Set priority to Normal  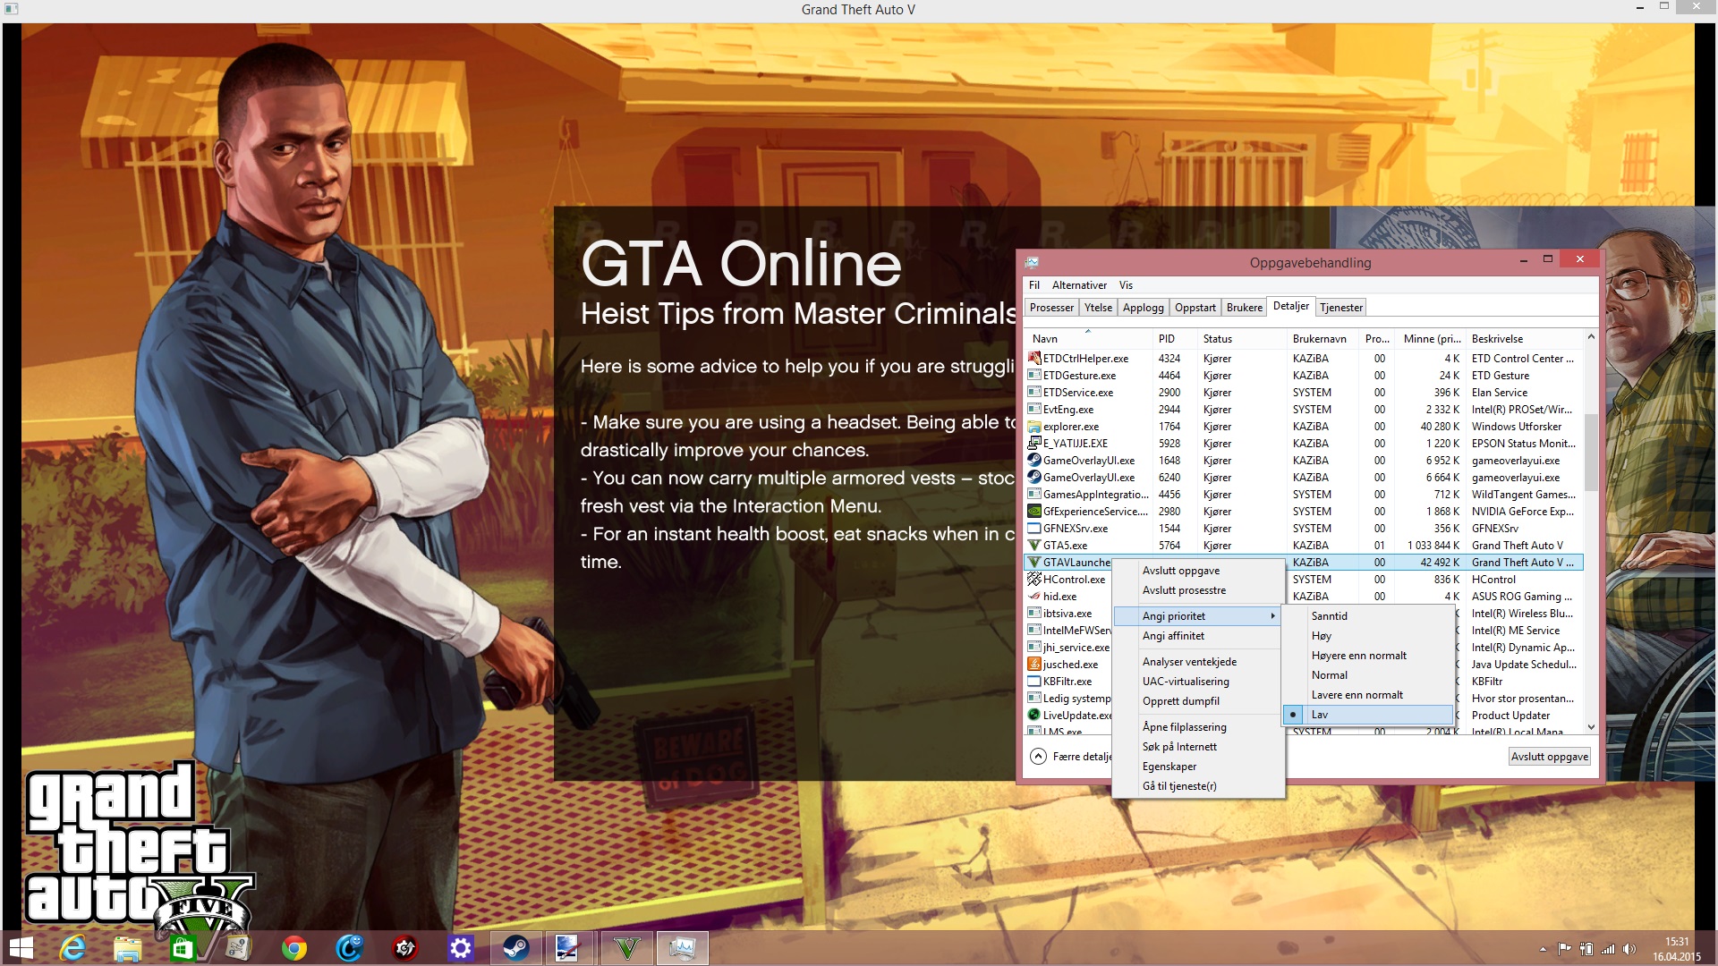coord(1329,675)
